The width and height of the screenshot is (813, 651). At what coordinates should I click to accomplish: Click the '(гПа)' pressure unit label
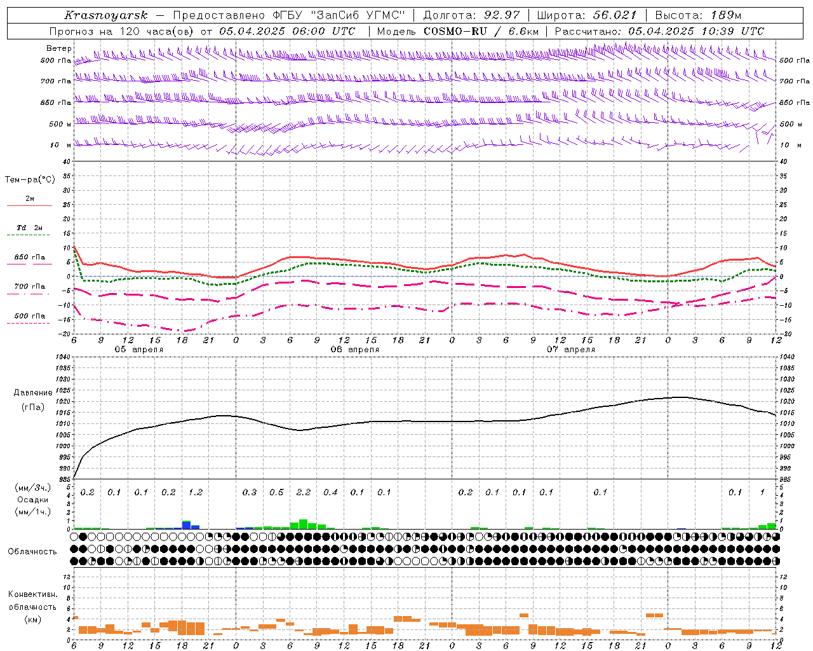coord(32,408)
